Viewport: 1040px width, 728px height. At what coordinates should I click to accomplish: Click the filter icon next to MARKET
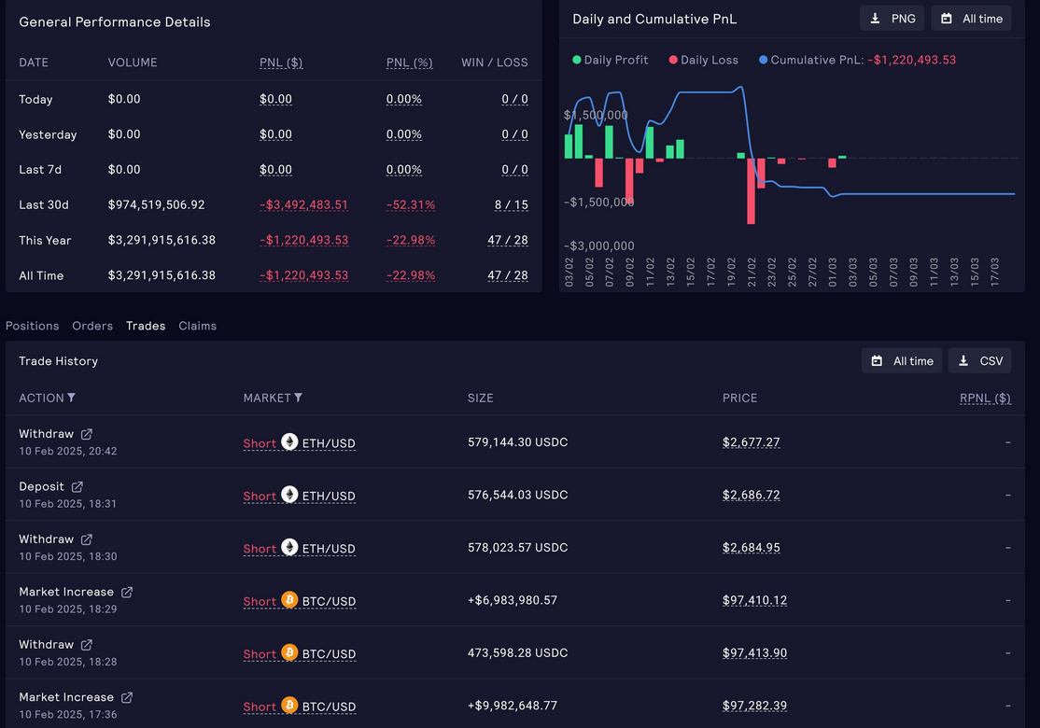[x=298, y=398]
